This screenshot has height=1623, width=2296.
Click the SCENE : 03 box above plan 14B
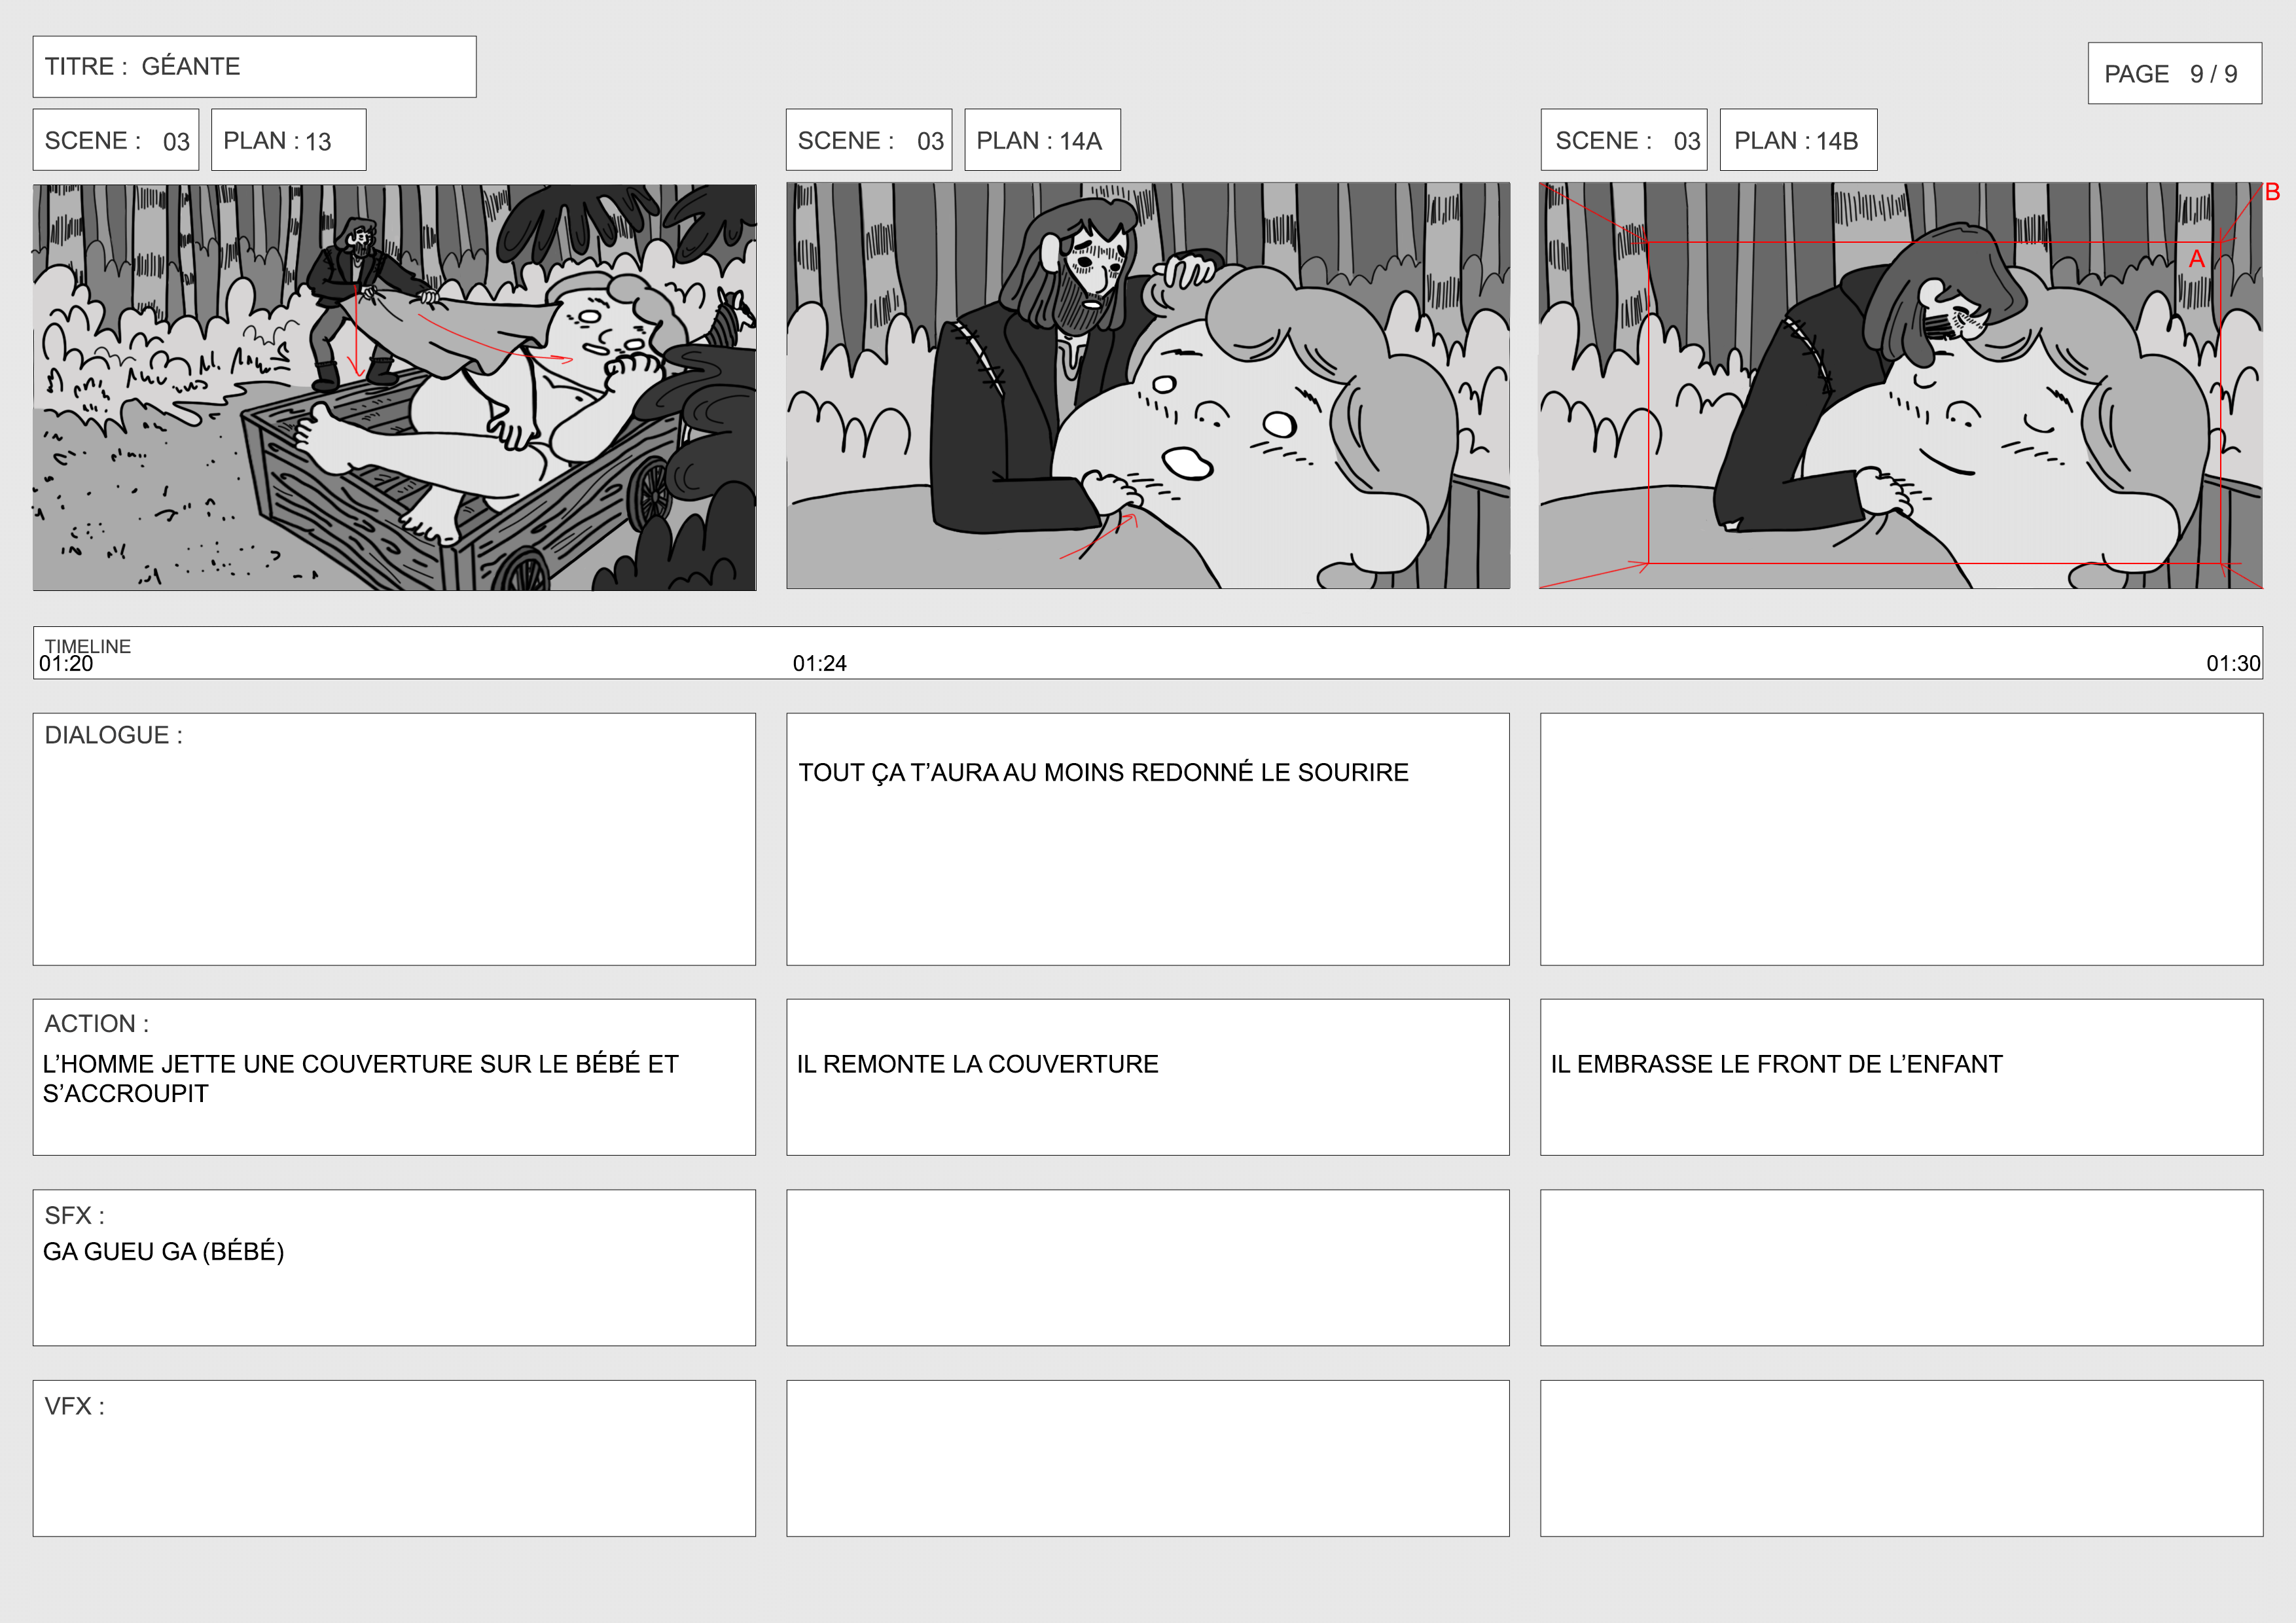[1623, 140]
